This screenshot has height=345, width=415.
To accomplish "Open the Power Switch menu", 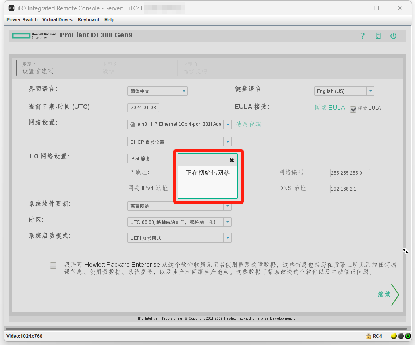I will [x=22, y=20].
